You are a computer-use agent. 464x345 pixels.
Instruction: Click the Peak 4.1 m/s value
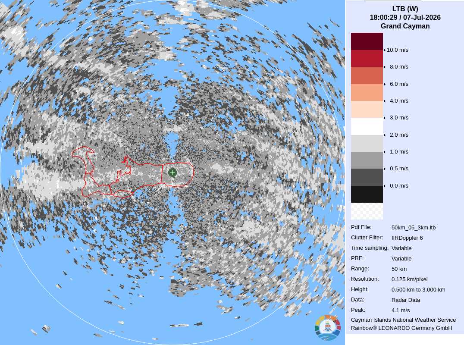[400, 310]
